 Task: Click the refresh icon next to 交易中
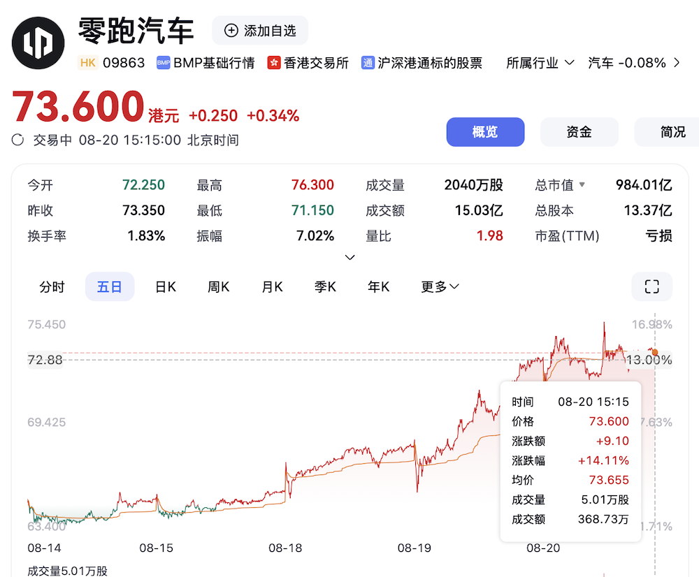(19, 140)
